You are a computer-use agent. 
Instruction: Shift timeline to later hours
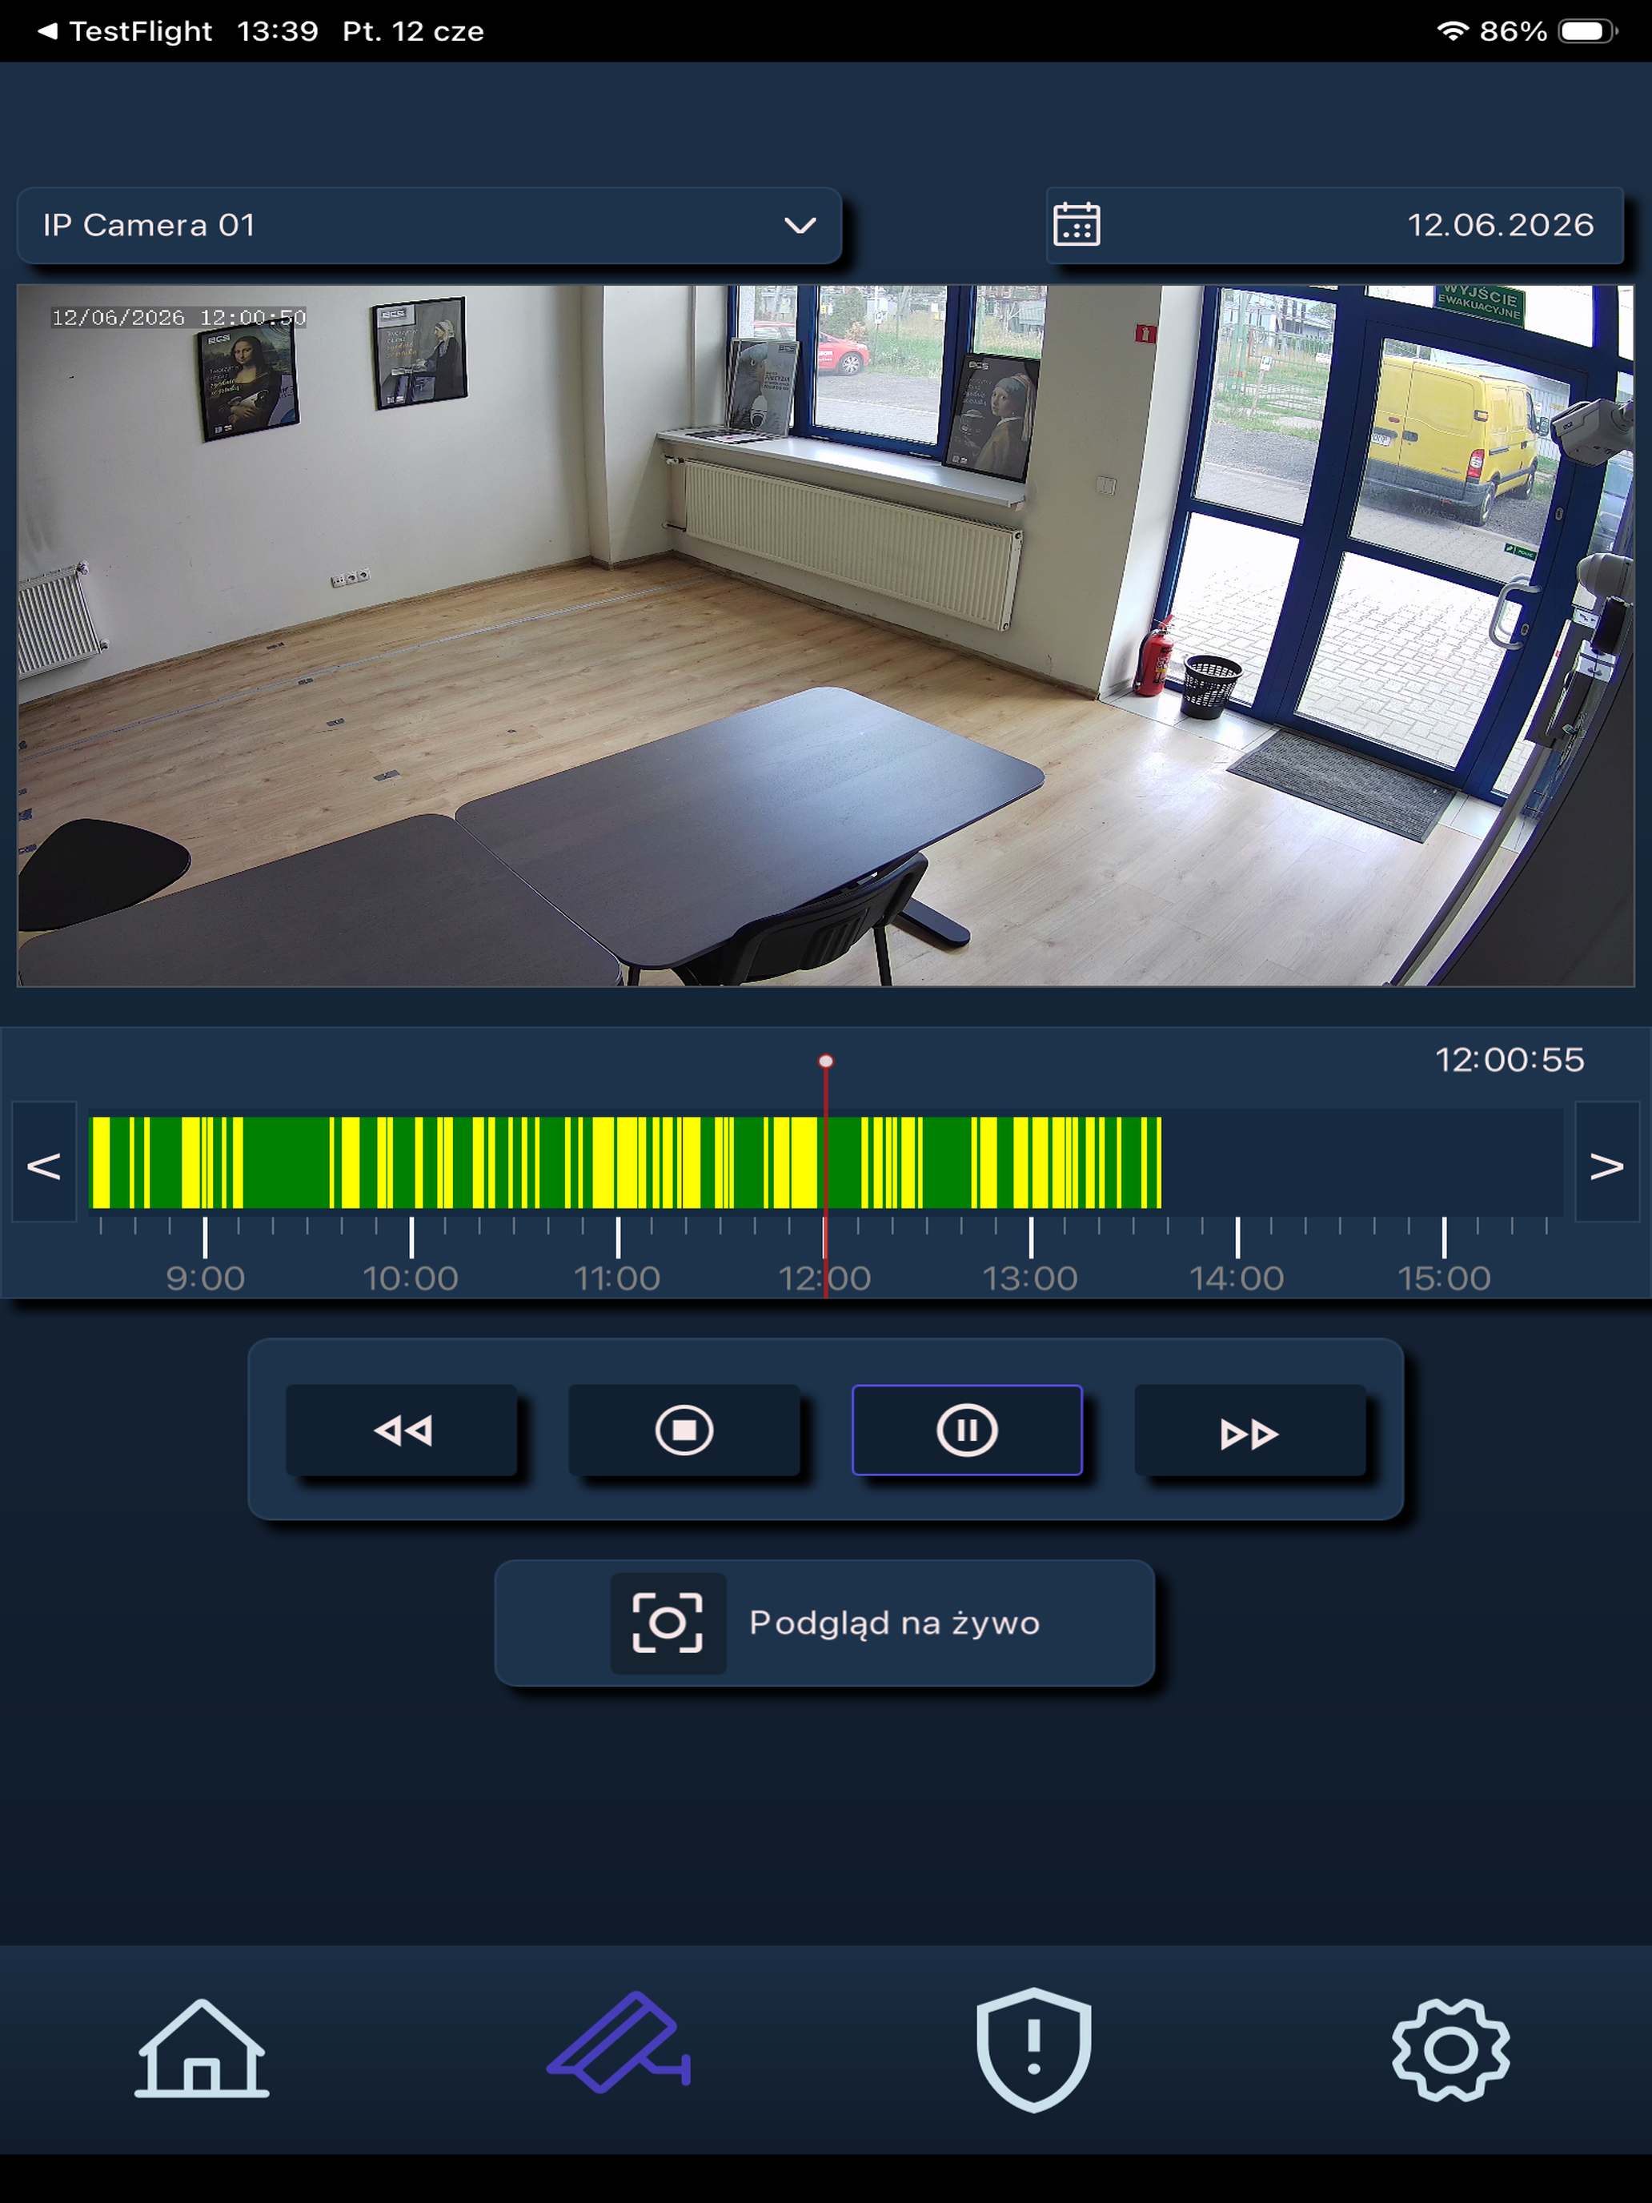click(x=1606, y=1162)
